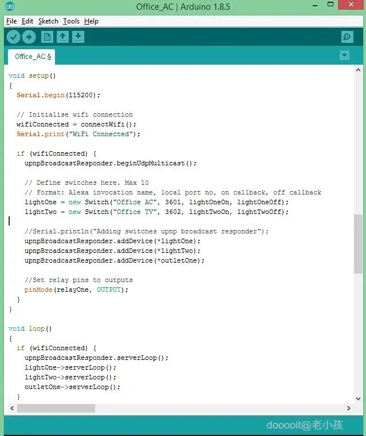
Task: Click 'outletOne->serverLoop();' line
Action: (72, 387)
